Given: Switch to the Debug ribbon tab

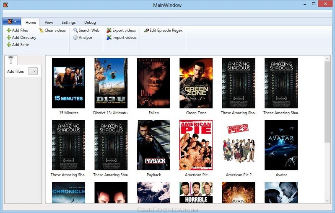Looking at the screenshot, I should 90,22.
